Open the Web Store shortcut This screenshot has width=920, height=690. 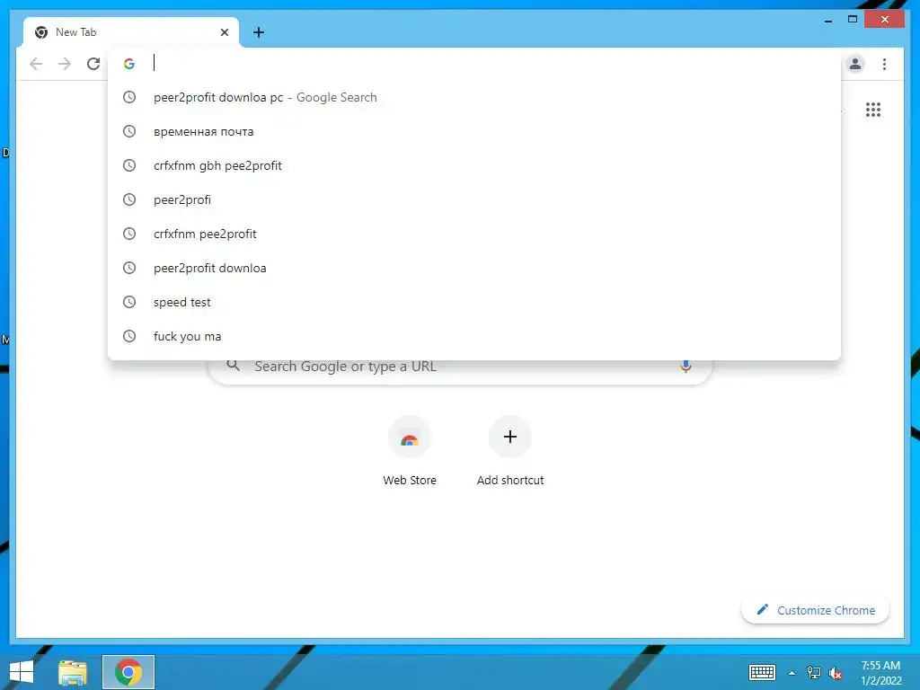point(410,452)
